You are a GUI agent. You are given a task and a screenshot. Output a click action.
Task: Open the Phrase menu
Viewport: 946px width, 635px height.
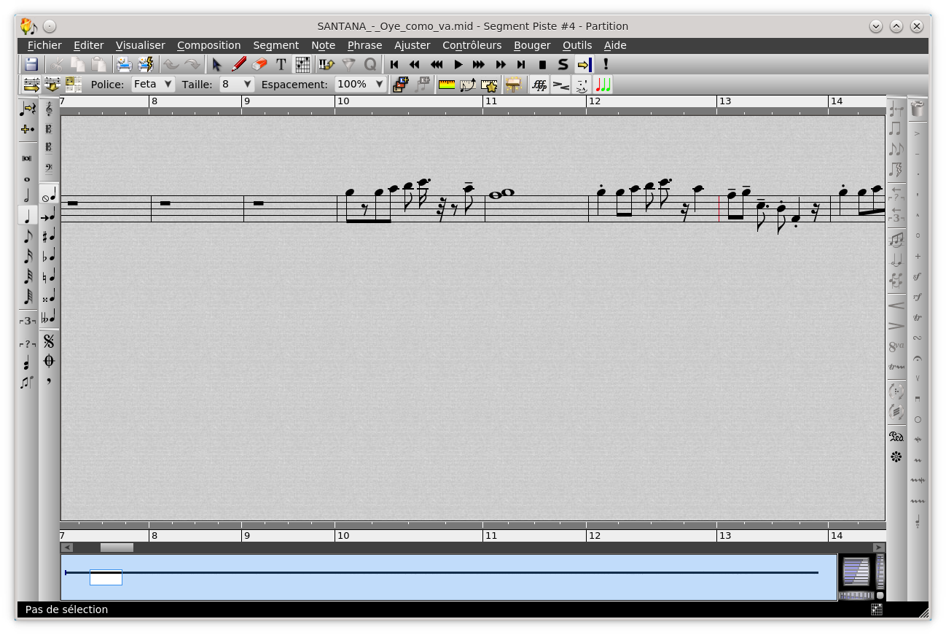tap(364, 45)
